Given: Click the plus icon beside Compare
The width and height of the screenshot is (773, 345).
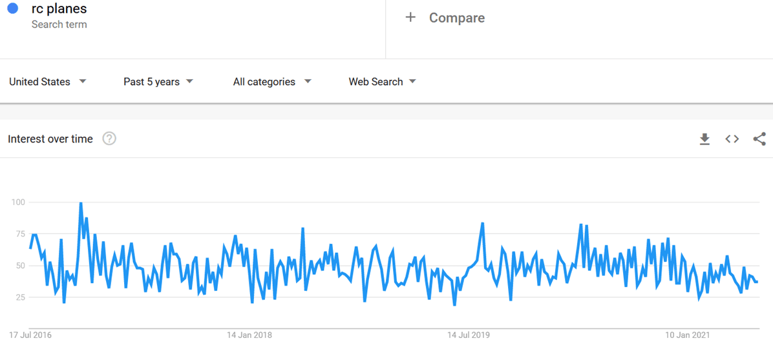Looking at the screenshot, I should (410, 17).
